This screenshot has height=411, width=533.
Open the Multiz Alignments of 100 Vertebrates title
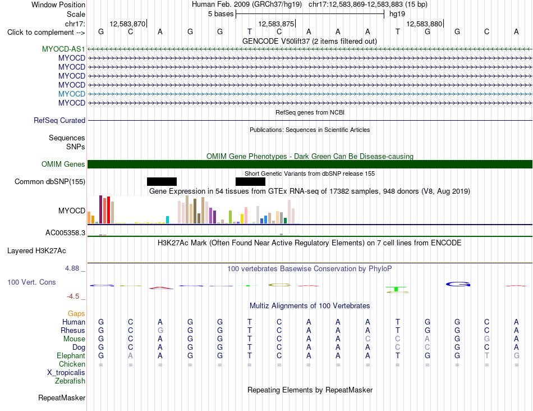(x=310, y=305)
